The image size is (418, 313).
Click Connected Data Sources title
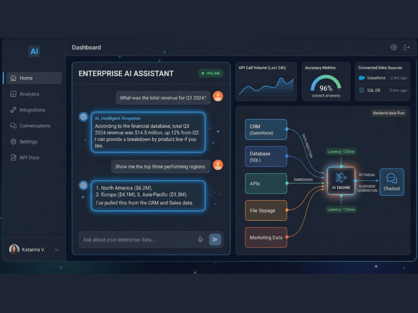click(x=380, y=68)
